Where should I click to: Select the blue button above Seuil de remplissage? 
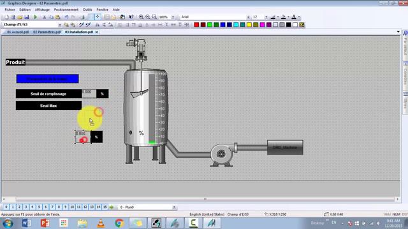point(48,79)
